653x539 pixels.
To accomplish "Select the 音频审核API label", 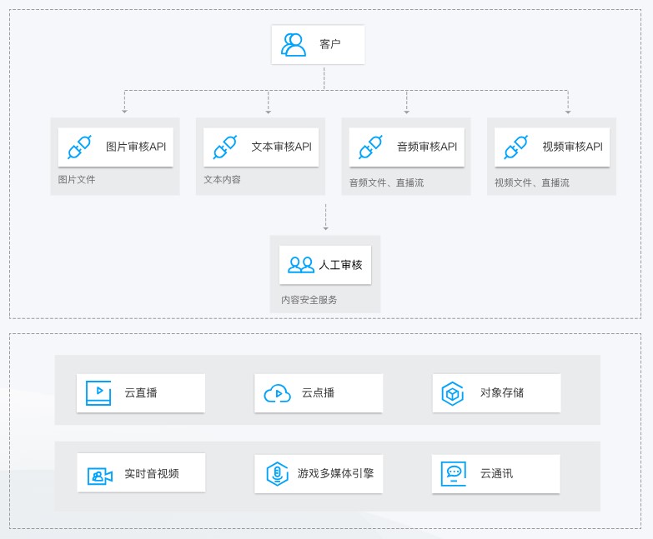I will [x=427, y=147].
